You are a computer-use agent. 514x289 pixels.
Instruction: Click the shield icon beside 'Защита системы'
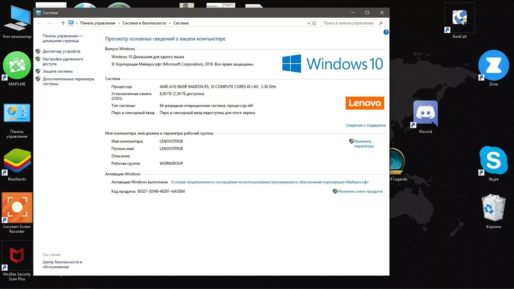(x=38, y=71)
